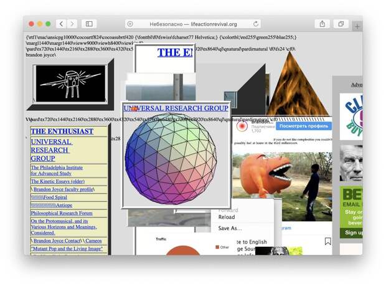Choose Reload in the context menu
The width and height of the screenshot is (386, 286).
pos(227,217)
